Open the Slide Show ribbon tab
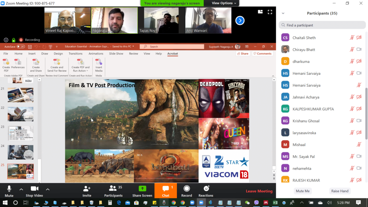 116,54
